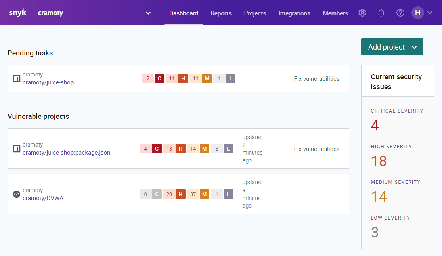Click the medium M badge for cramoty/DVWA
The width and height of the screenshot is (442, 256).
205,194
